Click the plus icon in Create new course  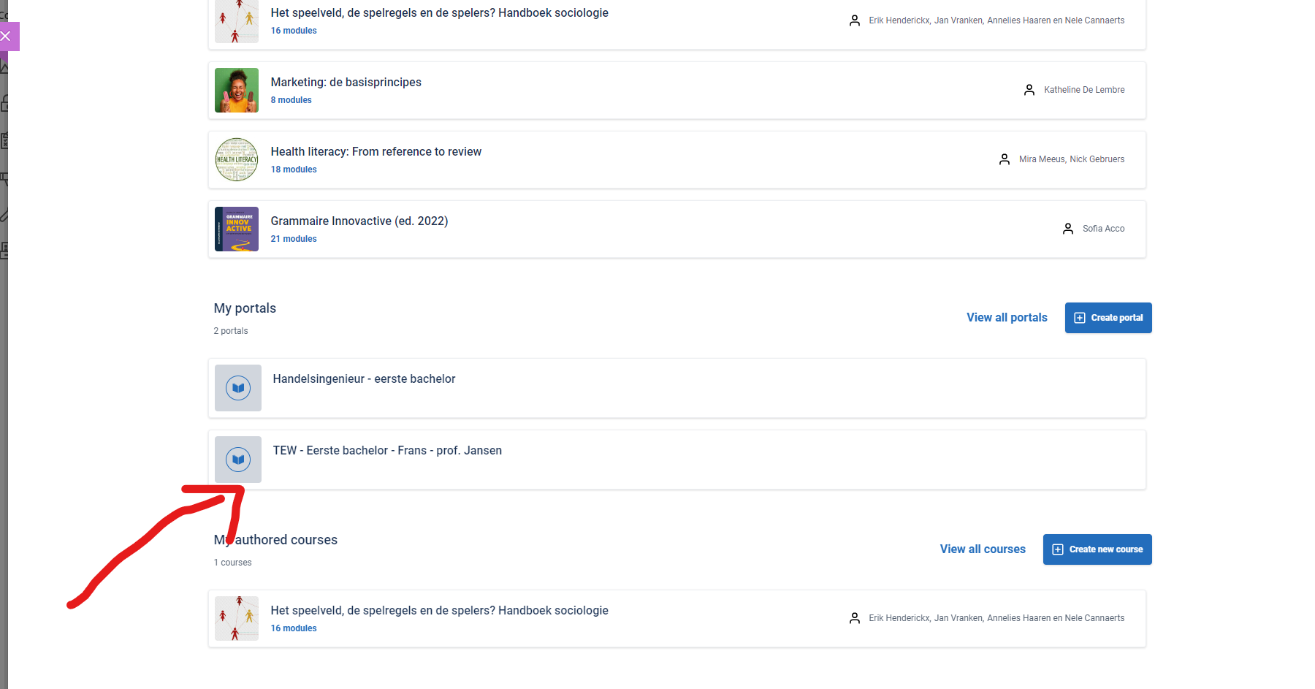pyautogui.click(x=1058, y=549)
